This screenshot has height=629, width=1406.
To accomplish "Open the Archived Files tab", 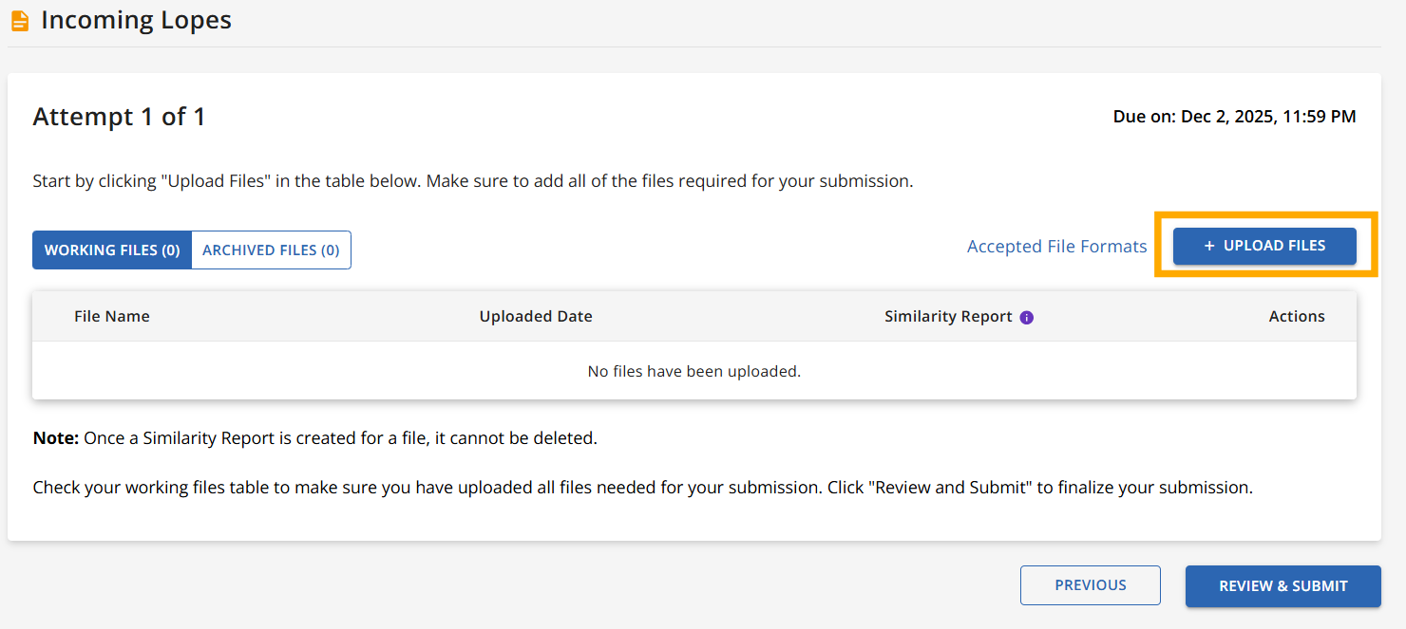I will [x=271, y=250].
